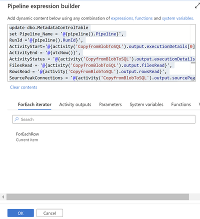Click the RunId line in editor
The width and height of the screenshot is (200, 219).
point(46,40)
